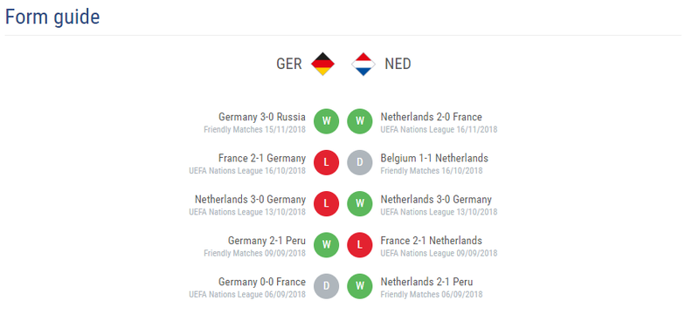Open the Germany 2-1 Peru match link
Screen dimensions: 699x314
[266, 241]
